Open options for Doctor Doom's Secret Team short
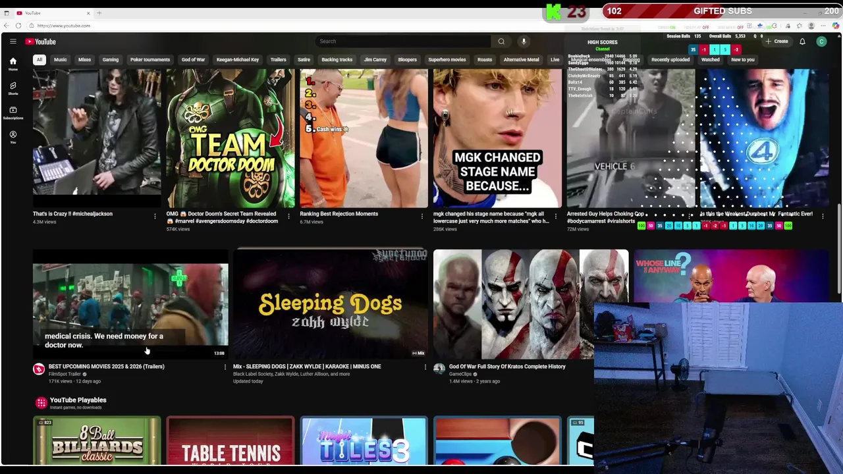The width and height of the screenshot is (843, 474). pyautogui.click(x=288, y=216)
